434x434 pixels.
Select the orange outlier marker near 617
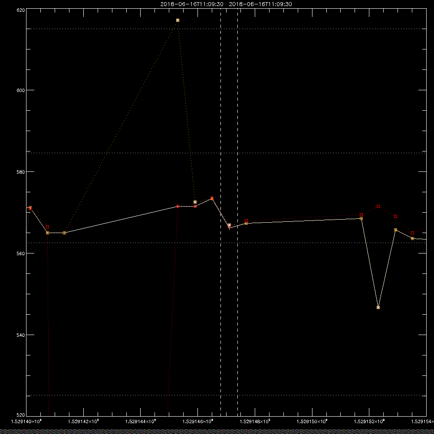pyautogui.click(x=178, y=20)
